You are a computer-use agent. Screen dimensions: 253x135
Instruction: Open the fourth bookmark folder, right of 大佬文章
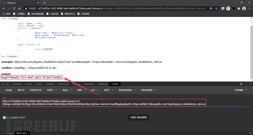point(68,14)
